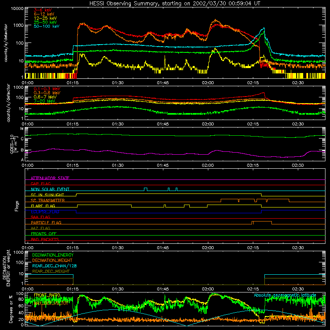Image resolution: width=330 pixels, height=330 pixels.
Task: Click the '02:15' tick below the GOES panel
Action: point(253,165)
